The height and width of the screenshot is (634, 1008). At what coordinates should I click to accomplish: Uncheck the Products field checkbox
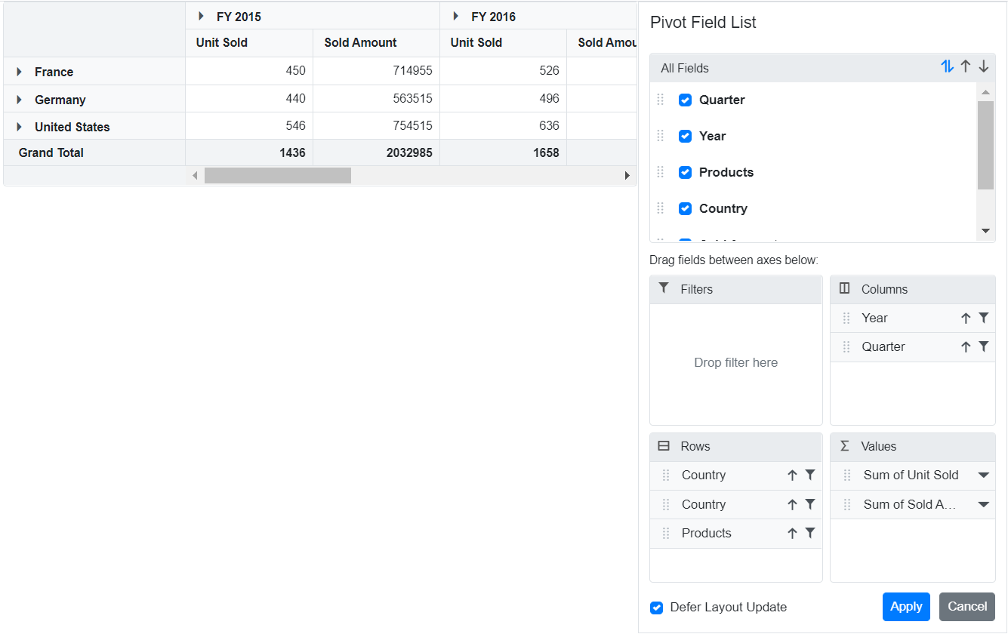[685, 172]
